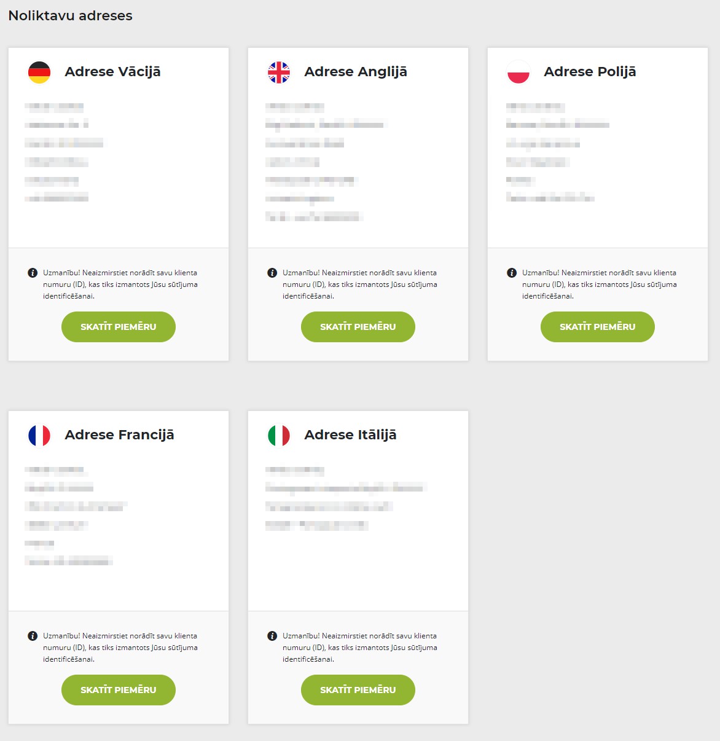
Task: Click the German flag icon
Action: tap(39, 73)
